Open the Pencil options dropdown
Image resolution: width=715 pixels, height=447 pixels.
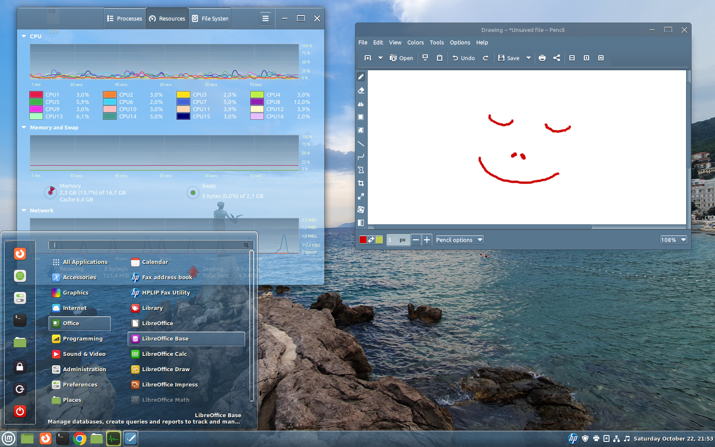pos(459,240)
